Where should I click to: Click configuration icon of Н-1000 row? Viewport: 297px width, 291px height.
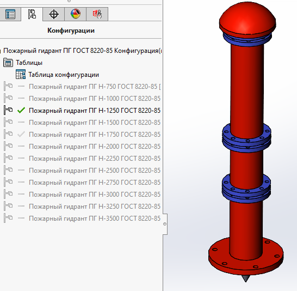[x=8, y=98]
